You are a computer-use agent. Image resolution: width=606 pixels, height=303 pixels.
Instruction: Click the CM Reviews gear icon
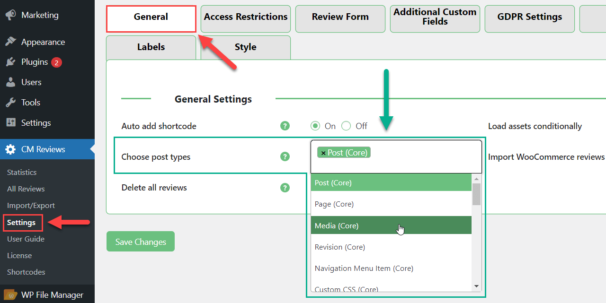10,149
